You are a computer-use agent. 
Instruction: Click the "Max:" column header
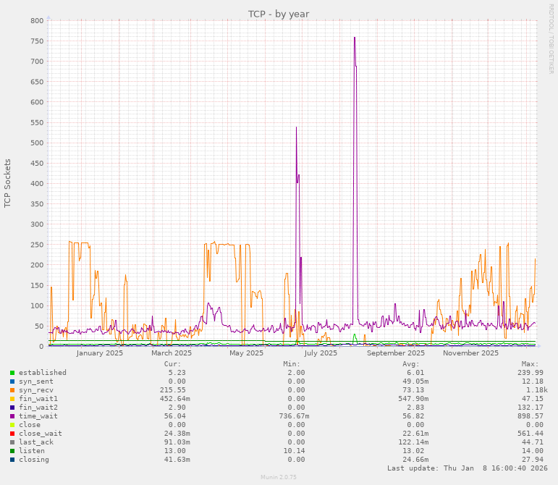coord(530,364)
